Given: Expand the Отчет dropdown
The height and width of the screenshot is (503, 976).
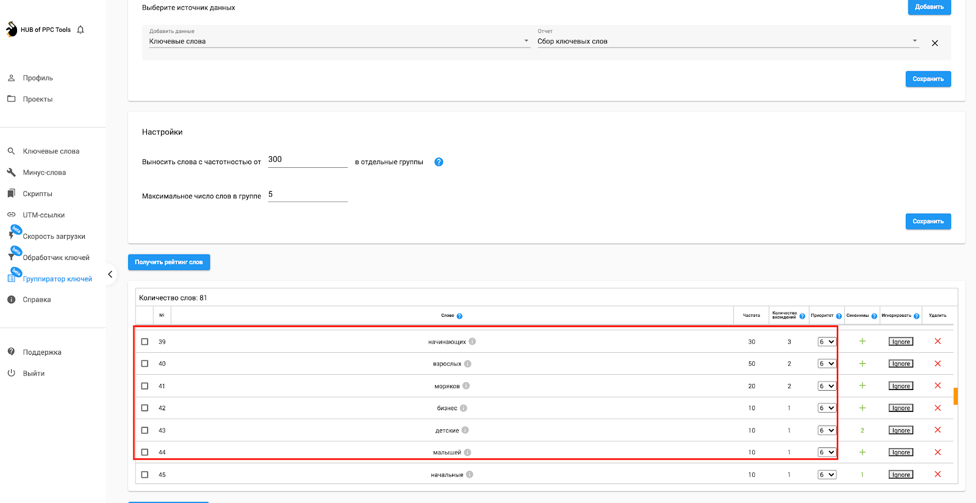Looking at the screenshot, I should pos(728,41).
